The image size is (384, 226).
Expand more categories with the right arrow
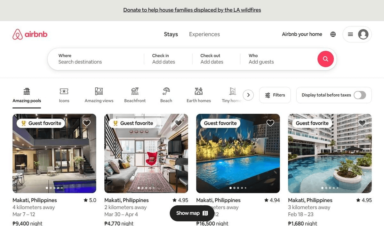(248, 95)
